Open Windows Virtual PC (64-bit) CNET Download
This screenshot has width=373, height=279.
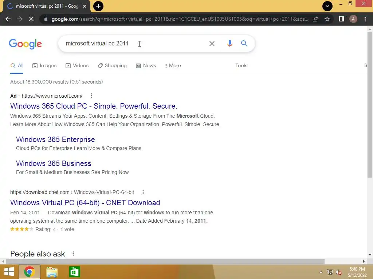(x=85, y=203)
